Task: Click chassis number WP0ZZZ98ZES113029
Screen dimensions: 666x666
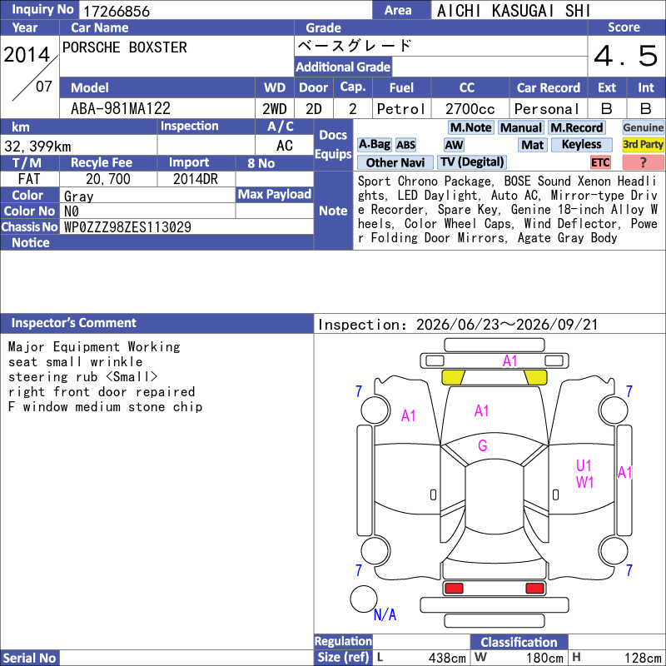Action: (127, 227)
